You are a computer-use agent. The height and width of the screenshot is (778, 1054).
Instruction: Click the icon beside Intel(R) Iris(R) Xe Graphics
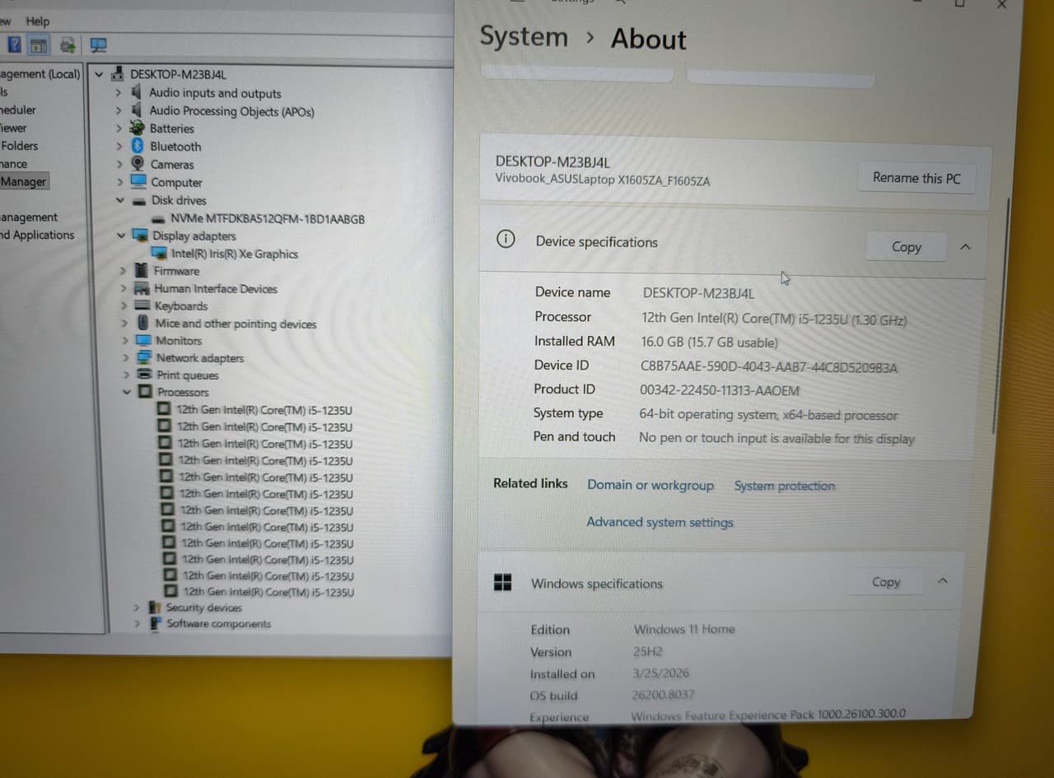[x=159, y=254]
